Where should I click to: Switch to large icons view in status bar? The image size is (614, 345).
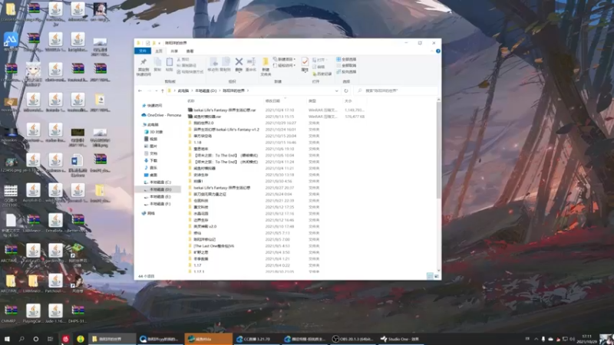(x=436, y=276)
